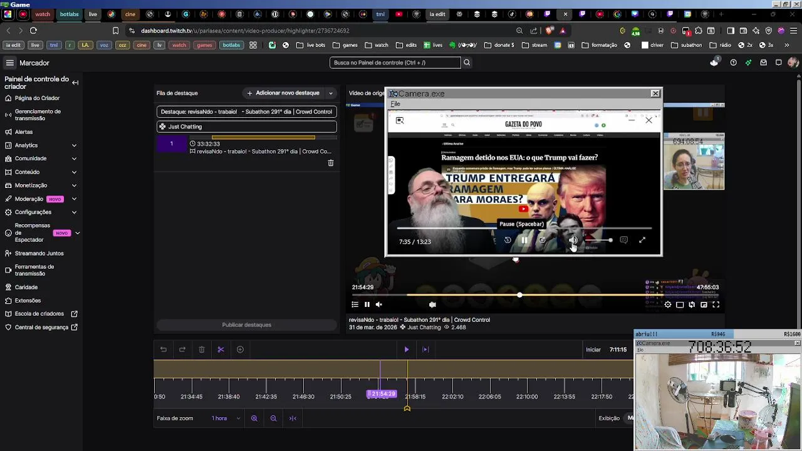Open source video player settings gear
This screenshot has height=451, width=802.
668,305
